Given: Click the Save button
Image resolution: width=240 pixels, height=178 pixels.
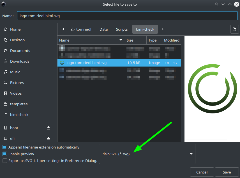Looking at the screenshot, I should tap(227, 172).
